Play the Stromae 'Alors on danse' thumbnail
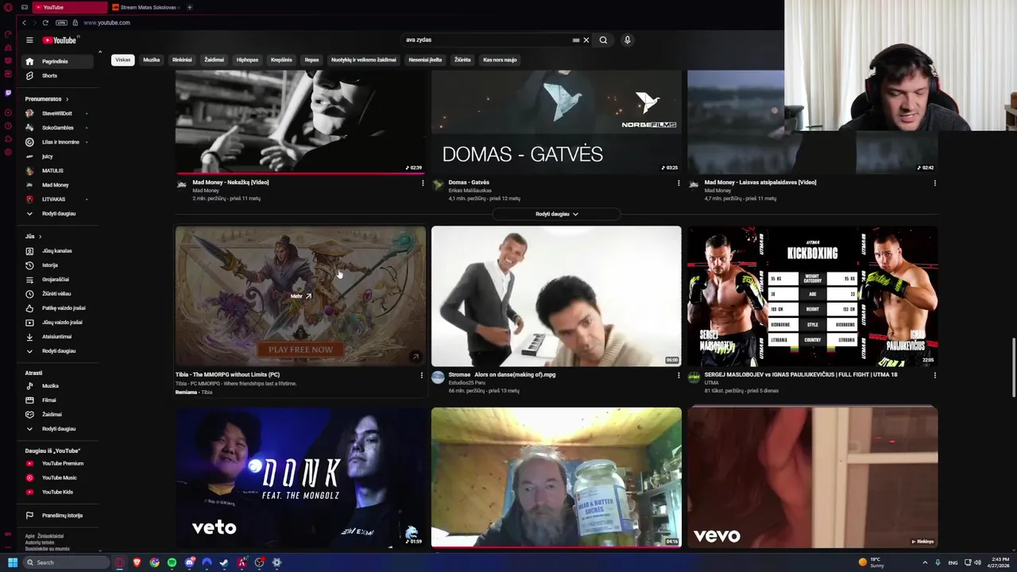The height and width of the screenshot is (572, 1017). (x=556, y=296)
